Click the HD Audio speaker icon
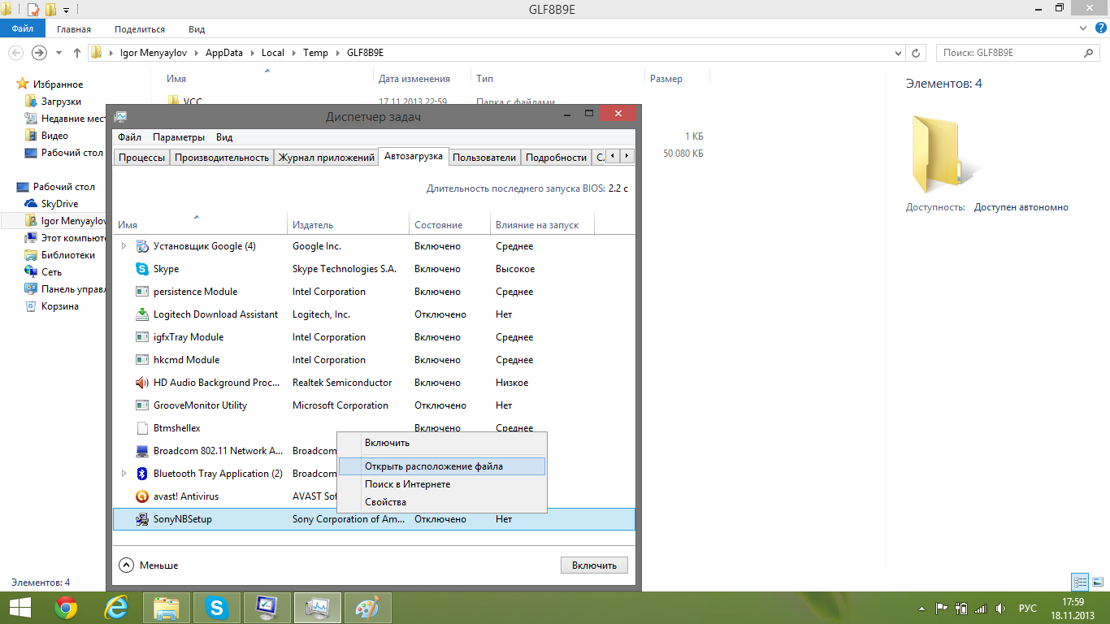 click(x=142, y=383)
